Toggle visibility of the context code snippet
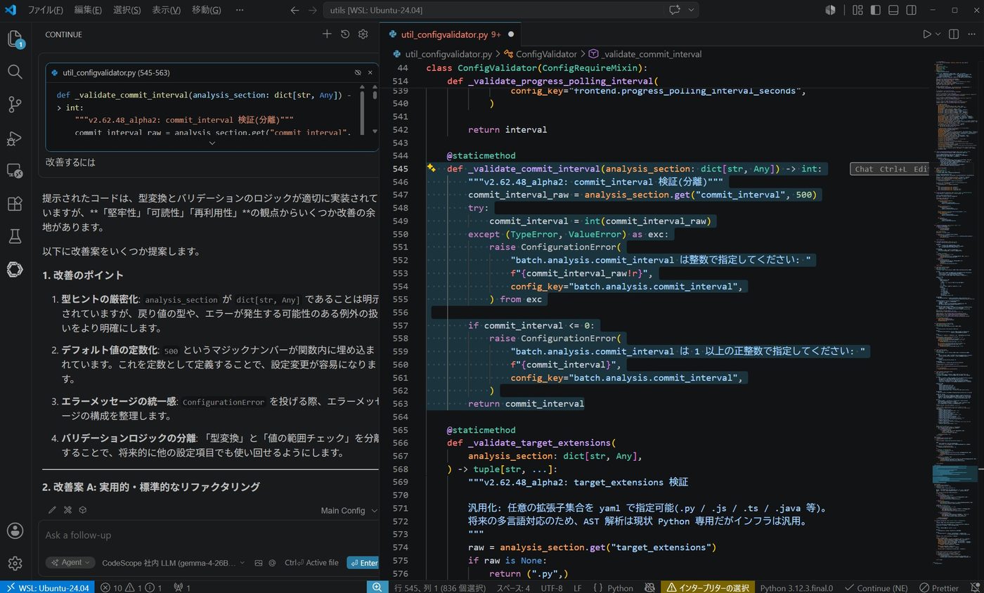The image size is (984, 593). [x=358, y=72]
